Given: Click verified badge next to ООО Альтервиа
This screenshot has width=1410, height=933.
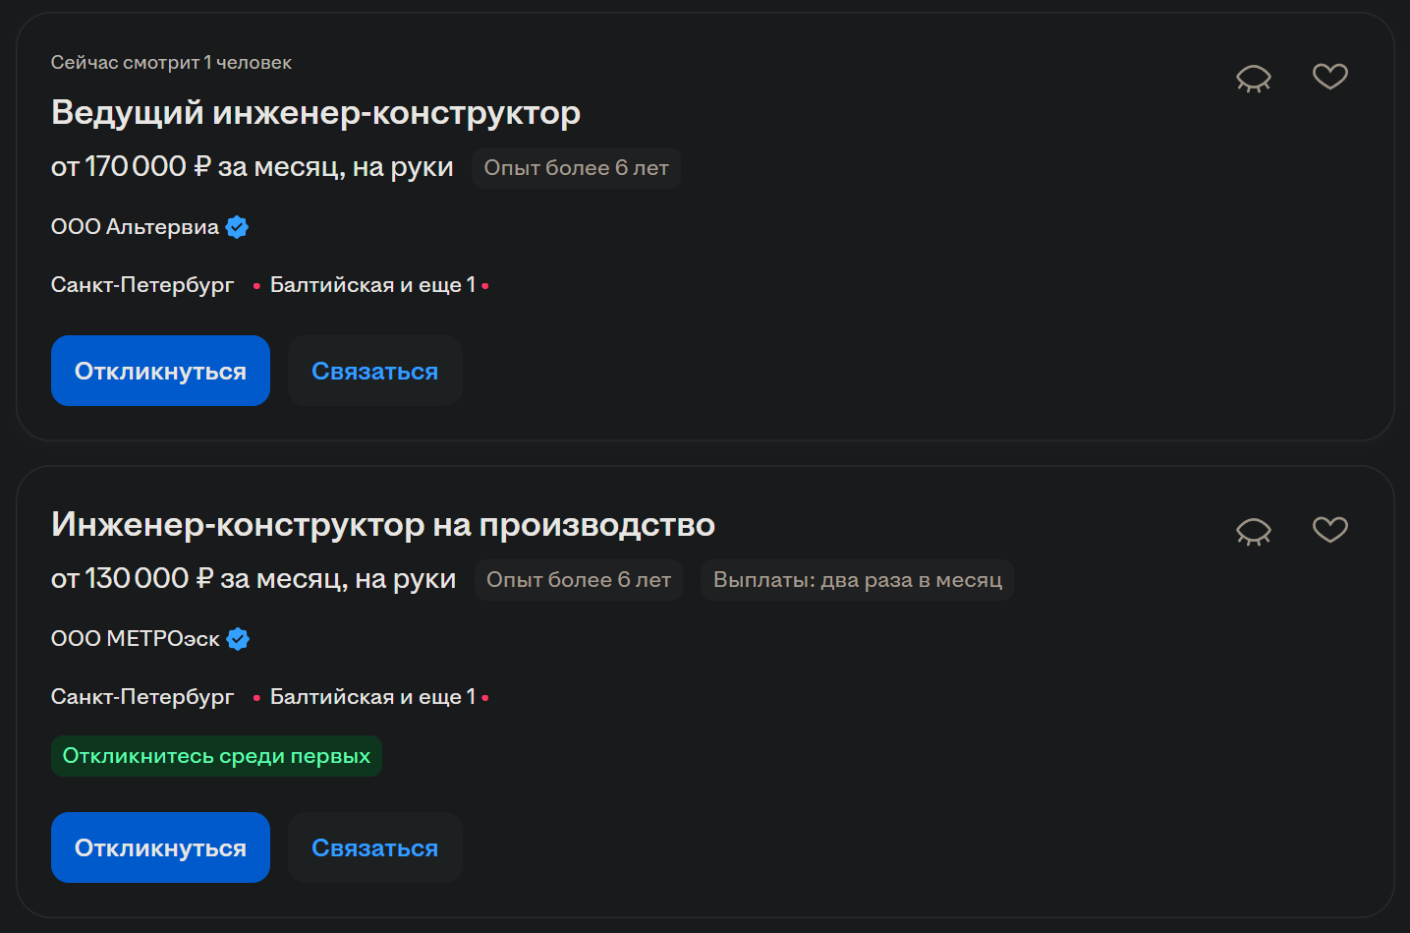Looking at the screenshot, I should click(237, 227).
